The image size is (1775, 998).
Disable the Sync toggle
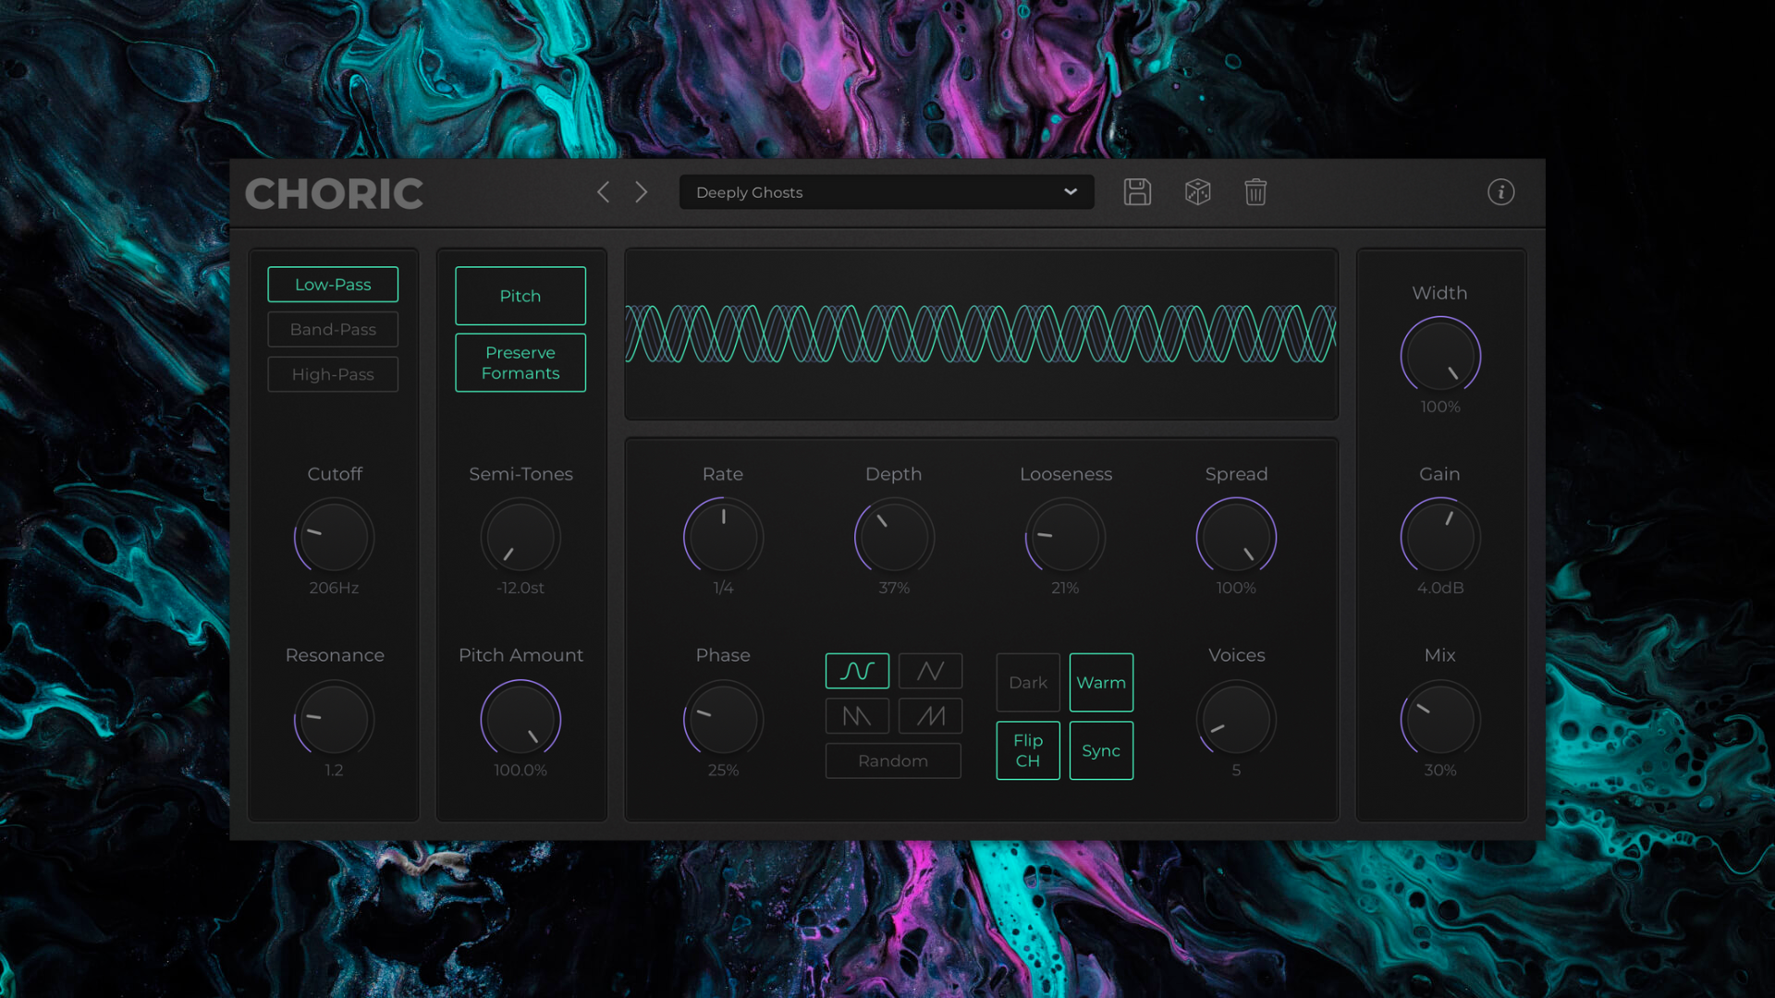[1101, 750]
